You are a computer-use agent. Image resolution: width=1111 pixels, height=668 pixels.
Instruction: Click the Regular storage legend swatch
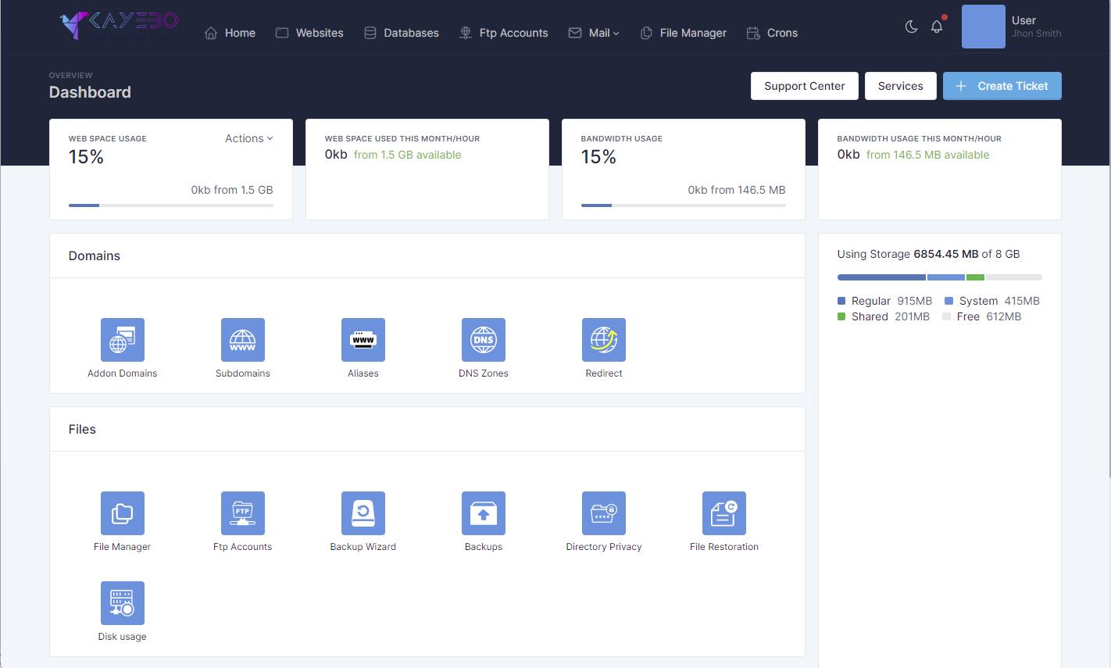pyautogui.click(x=841, y=301)
